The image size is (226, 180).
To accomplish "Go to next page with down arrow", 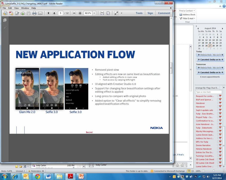I will [54, 13].
